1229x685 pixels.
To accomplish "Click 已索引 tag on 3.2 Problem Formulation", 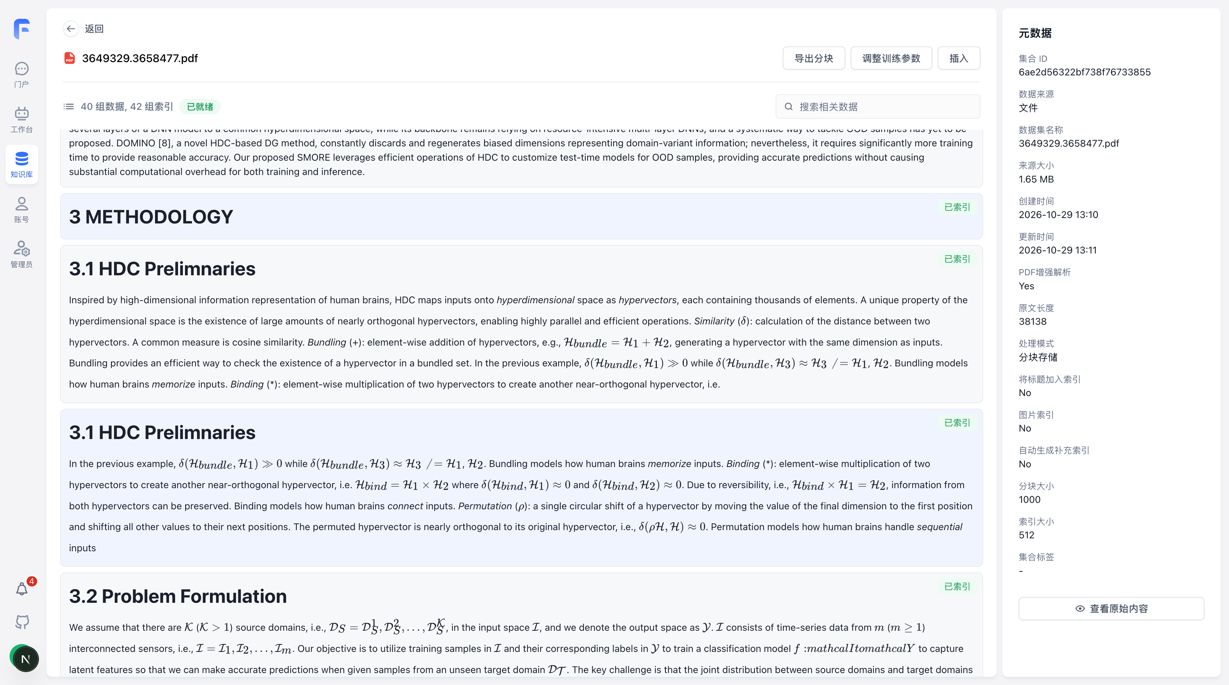I will pyautogui.click(x=957, y=587).
